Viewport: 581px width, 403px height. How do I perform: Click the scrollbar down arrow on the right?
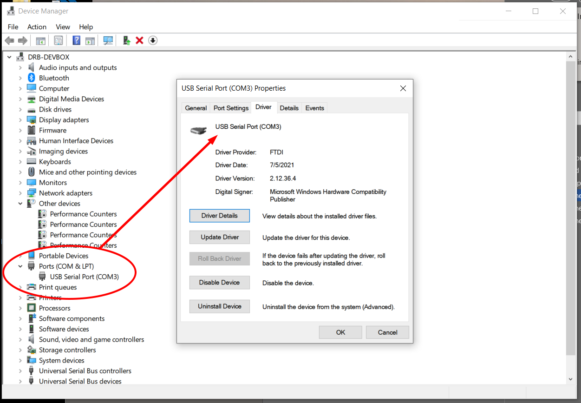(x=570, y=378)
